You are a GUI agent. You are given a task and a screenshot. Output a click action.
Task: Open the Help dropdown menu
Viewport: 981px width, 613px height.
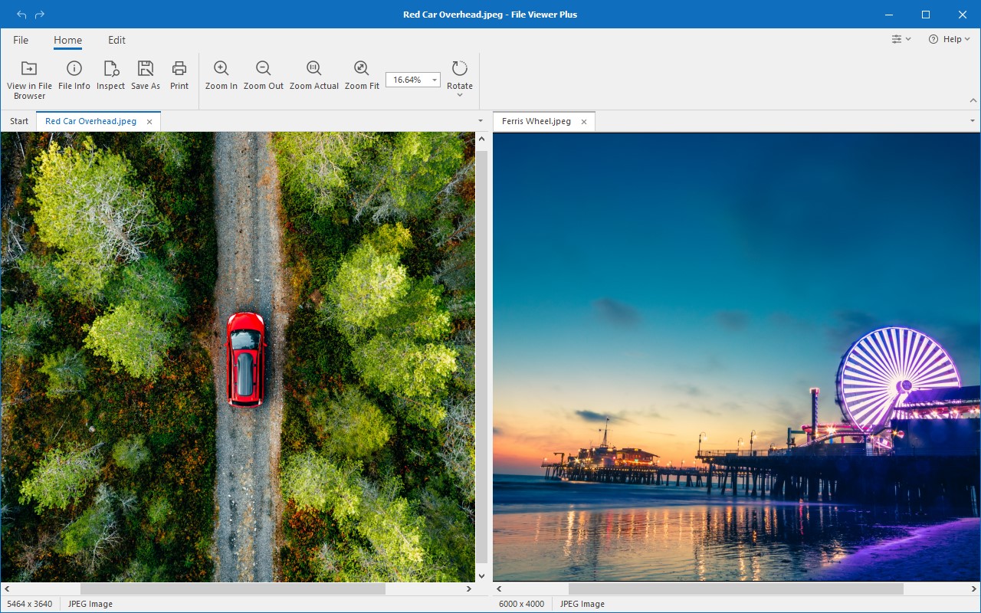pos(950,39)
